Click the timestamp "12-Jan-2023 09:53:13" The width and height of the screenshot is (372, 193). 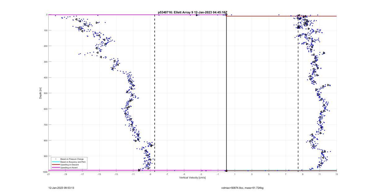(x=61, y=188)
